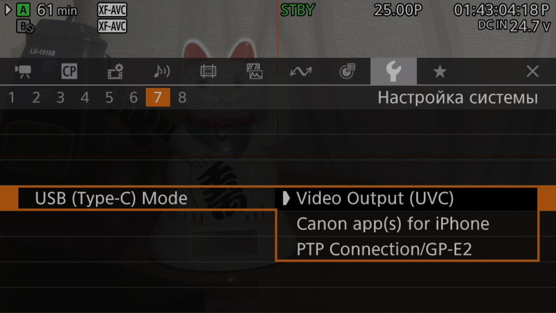The height and width of the screenshot is (313, 556).
Task: Open the CP Custom Picture menu
Action: click(69, 71)
